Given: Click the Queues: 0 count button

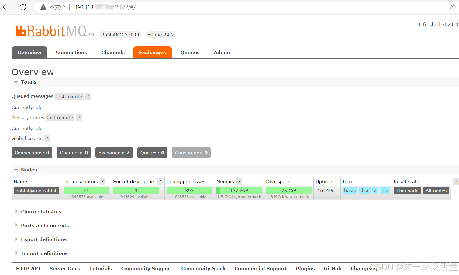Looking at the screenshot, I should [x=152, y=153].
